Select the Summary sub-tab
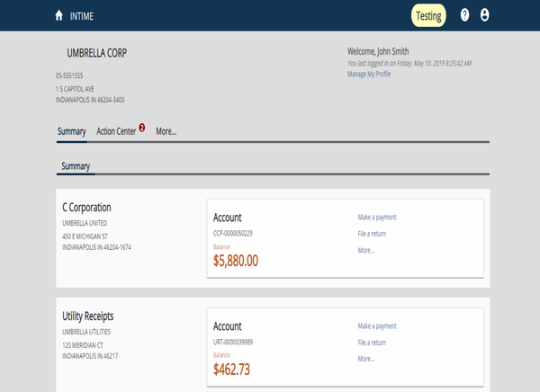The image size is (540, 392). pos(76,166)
